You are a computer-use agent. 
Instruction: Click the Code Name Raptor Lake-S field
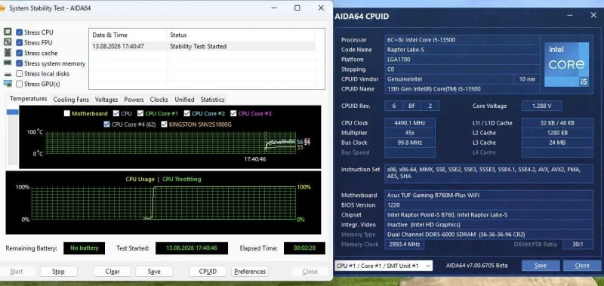(462, 50)
